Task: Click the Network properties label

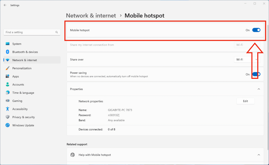Action: [x=91, y=101]
